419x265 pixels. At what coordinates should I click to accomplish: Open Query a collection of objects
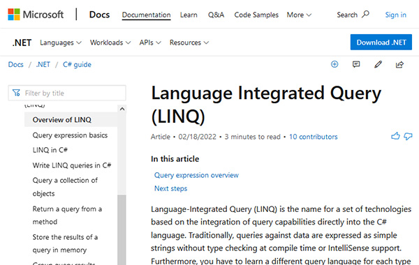click(65, 187)
